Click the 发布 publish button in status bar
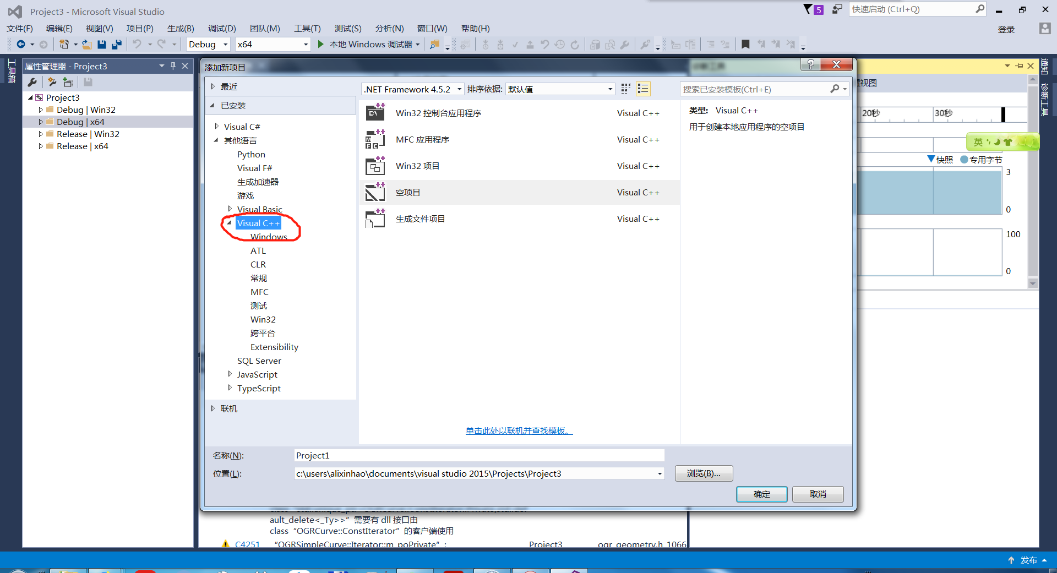The height and width of the screenshot is (573, 1057). click(1027, 560)
